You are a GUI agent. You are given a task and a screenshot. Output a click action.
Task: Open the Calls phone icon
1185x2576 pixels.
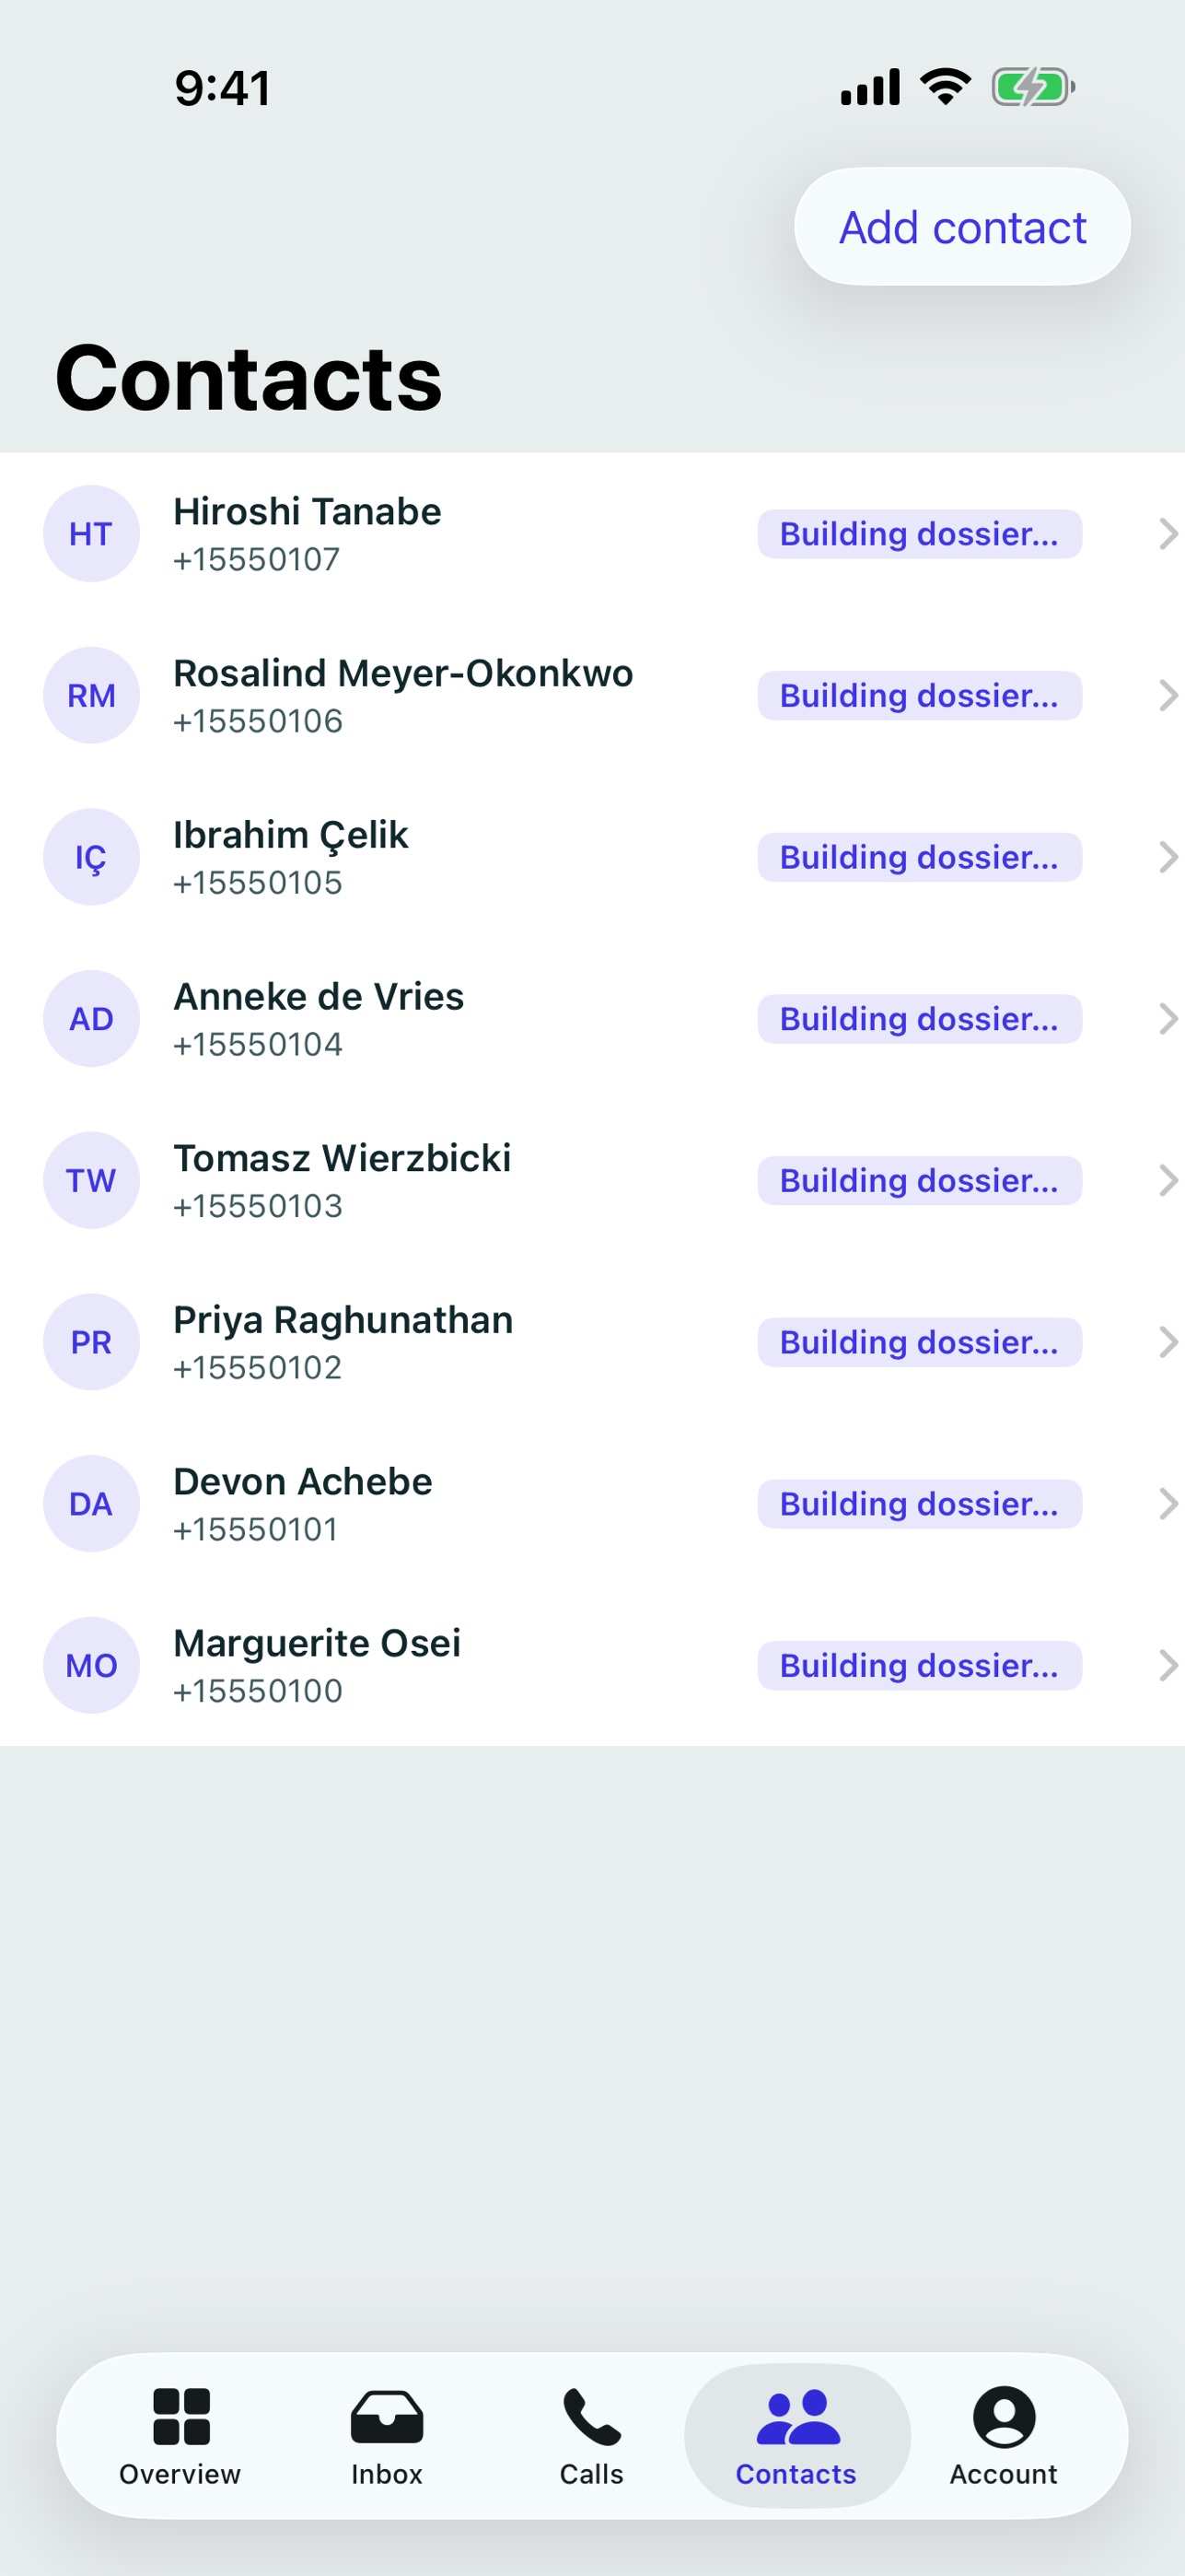591,2416
